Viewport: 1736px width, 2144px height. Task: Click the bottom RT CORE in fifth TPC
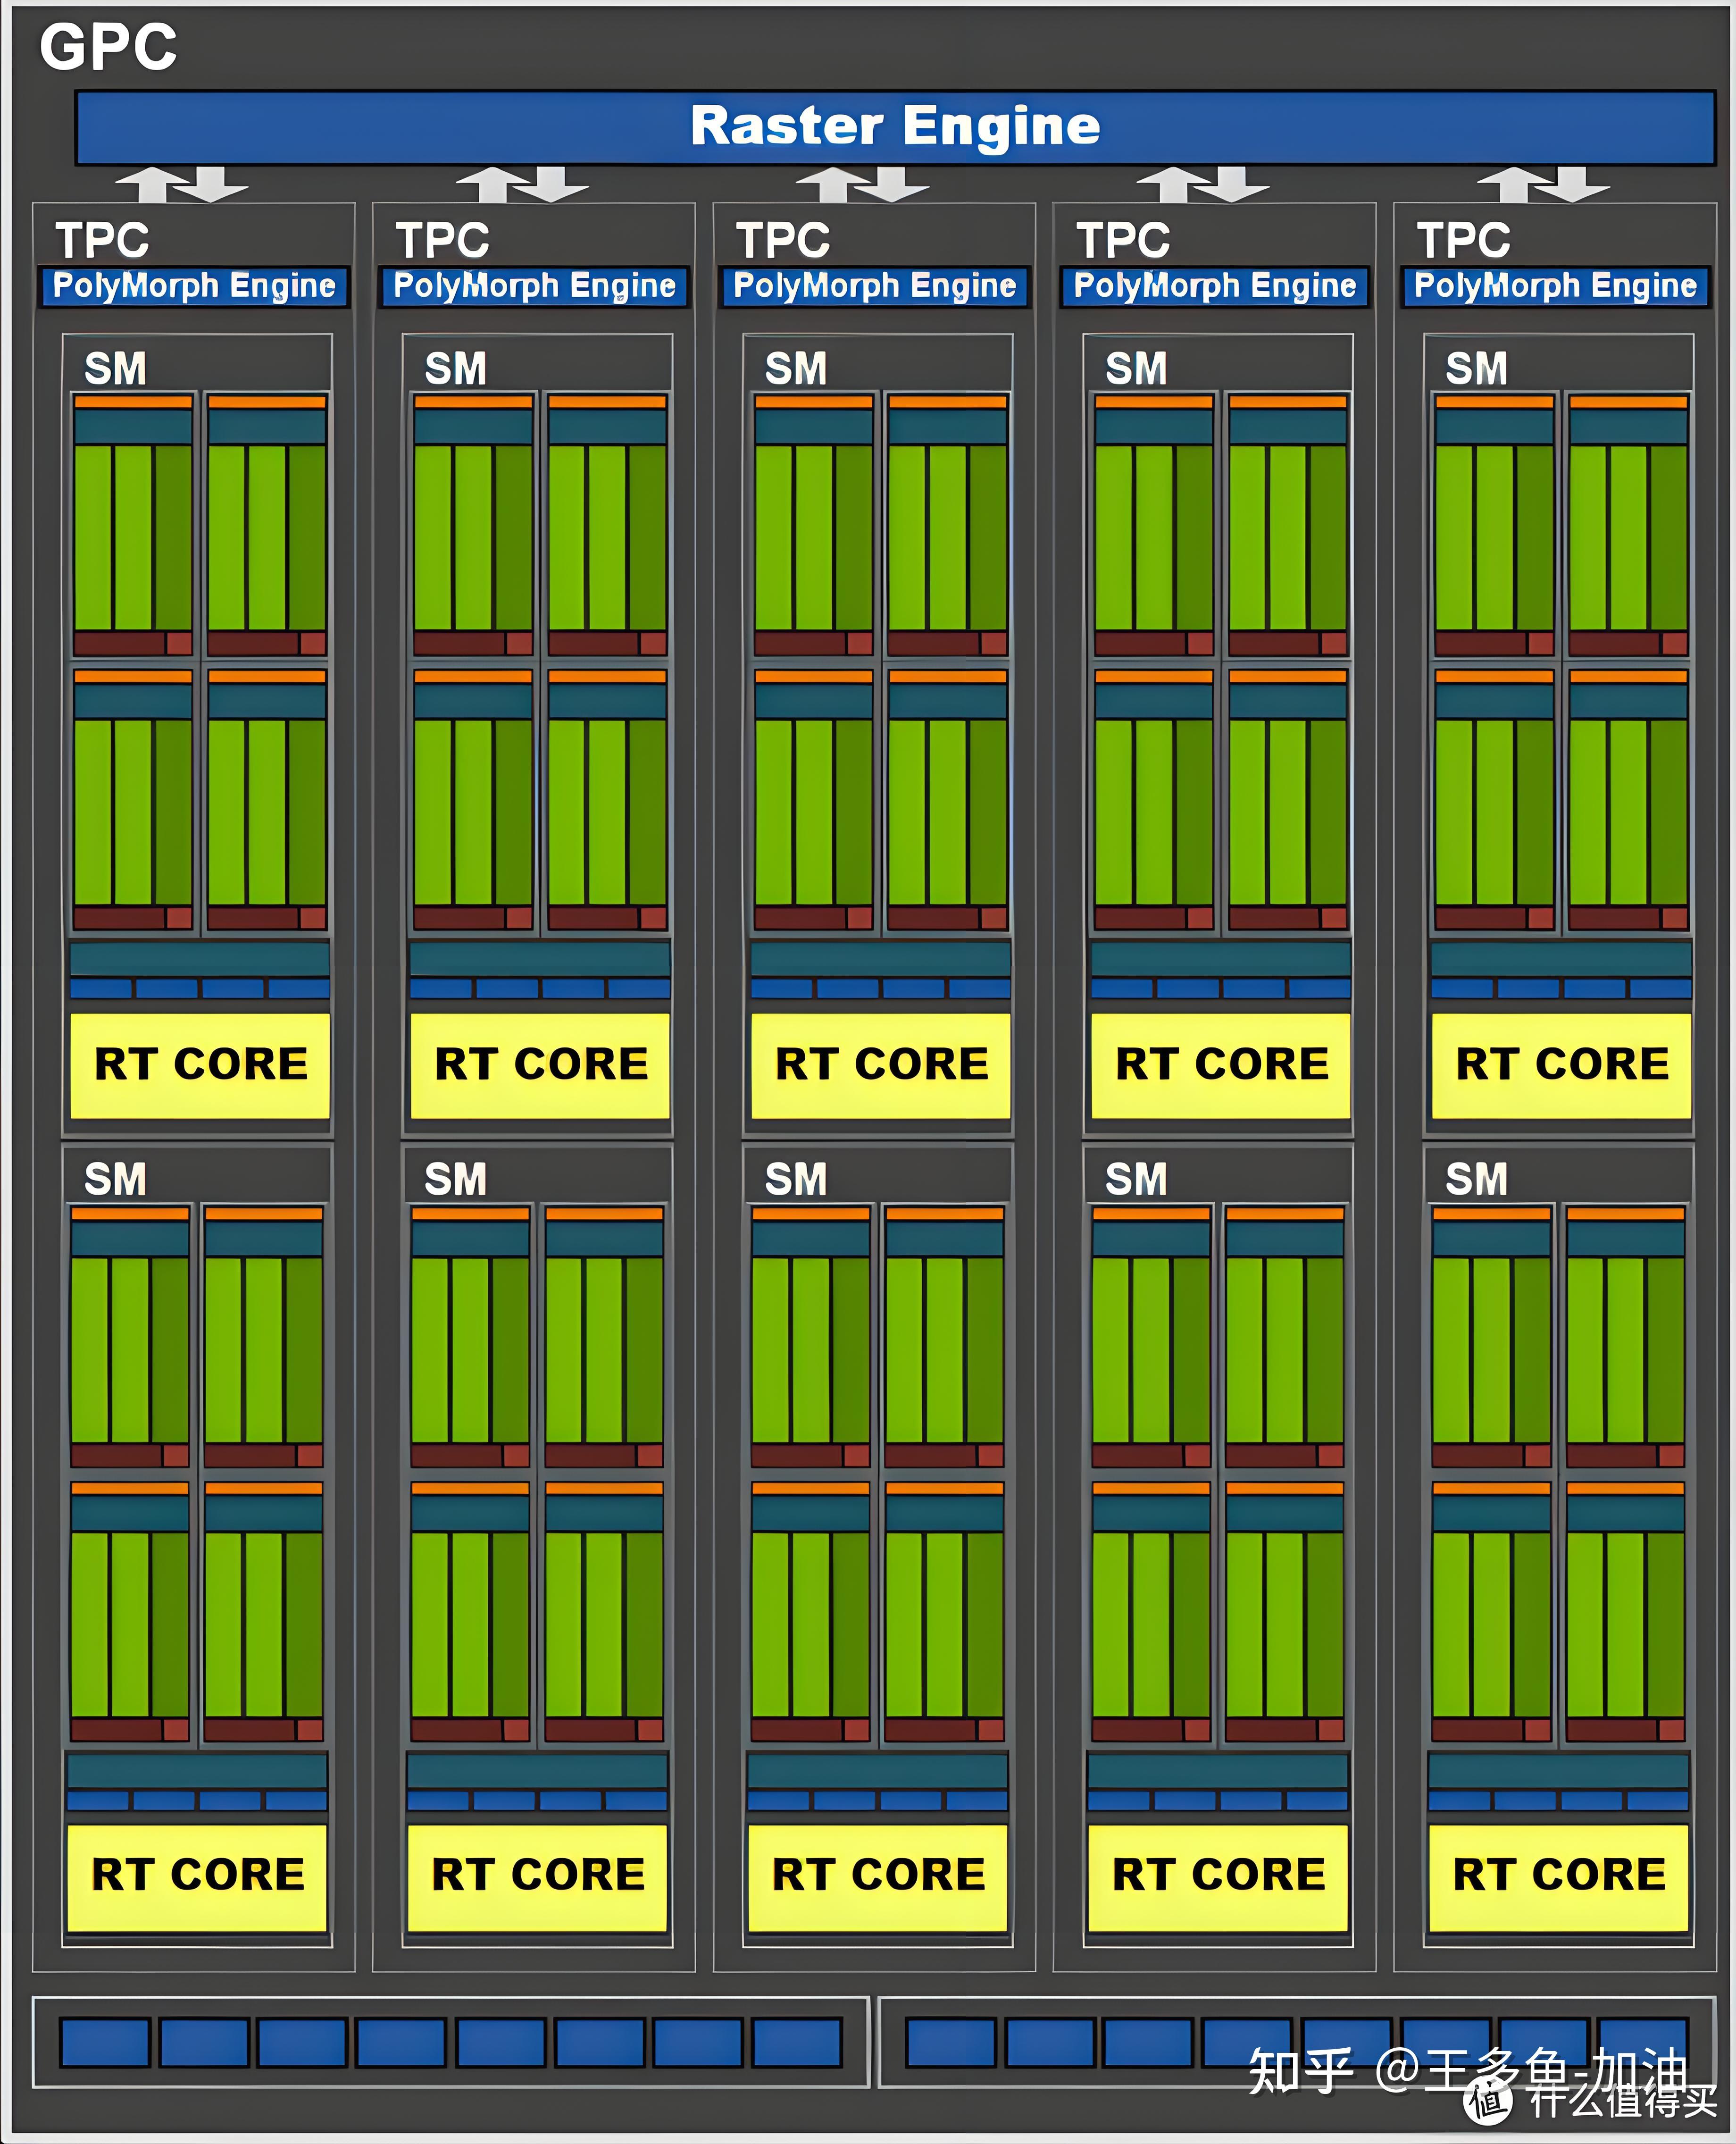pos(1558,1876)
